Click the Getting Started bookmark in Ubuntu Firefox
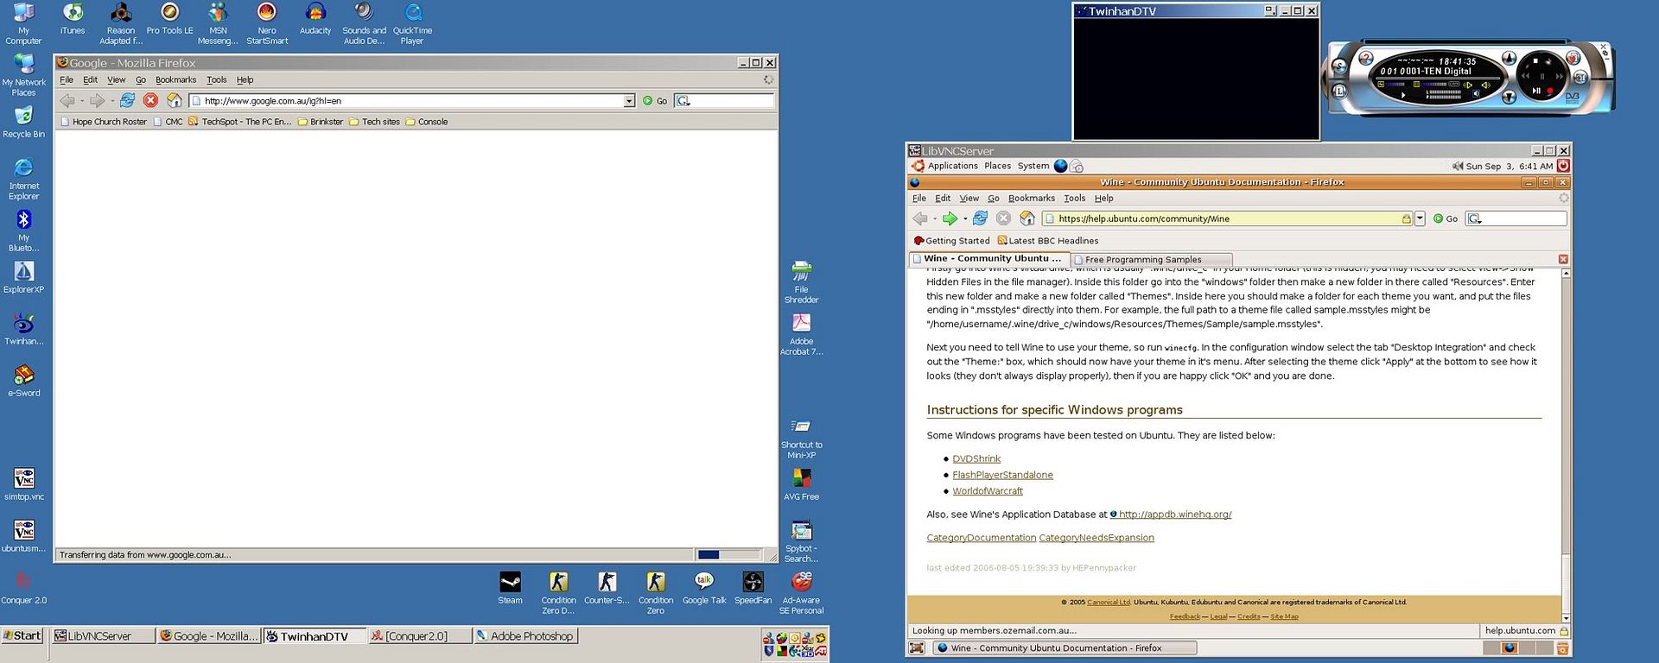This screenshot has width=1659, height=663. [x=950, y=241]
